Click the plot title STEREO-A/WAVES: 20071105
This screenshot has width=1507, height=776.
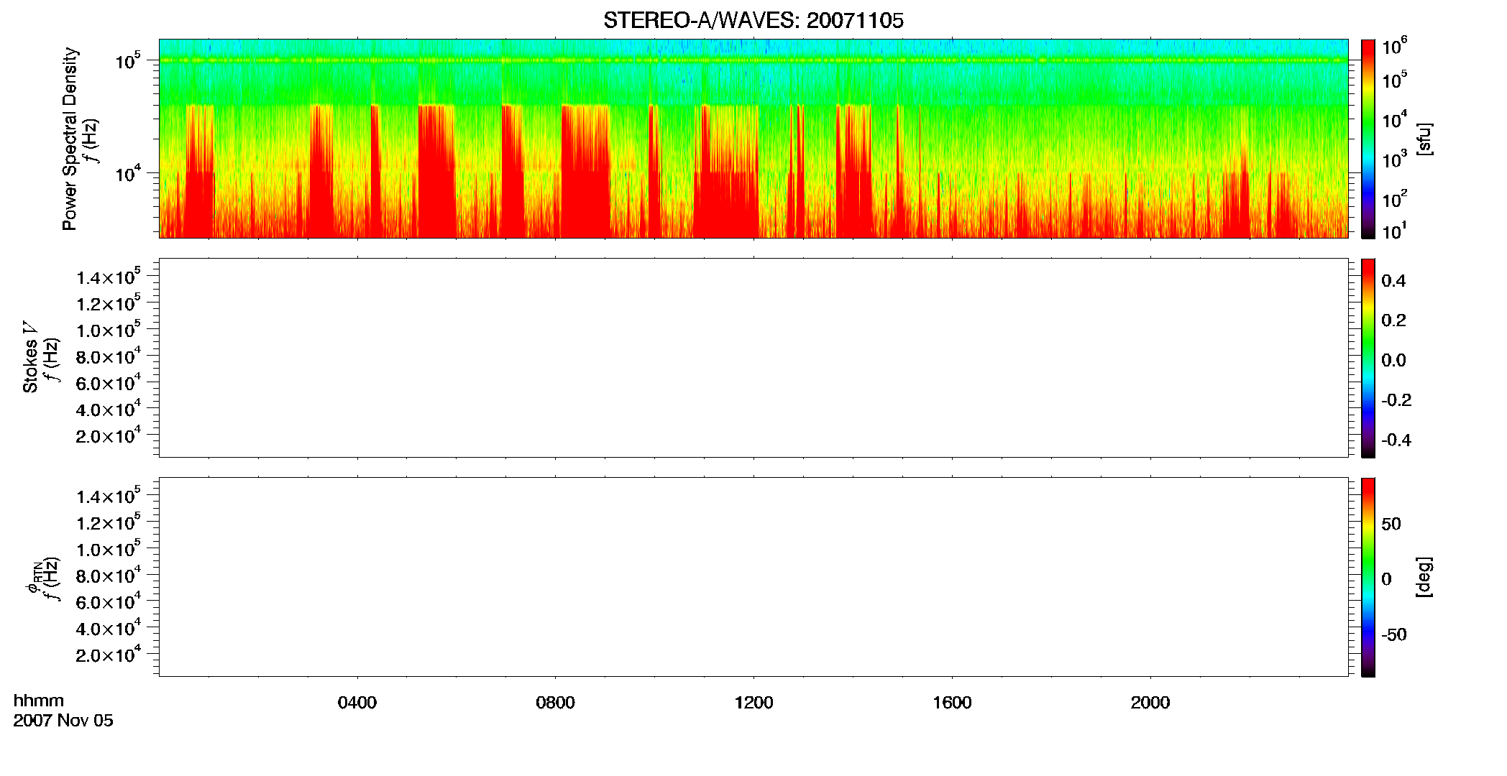753,20
